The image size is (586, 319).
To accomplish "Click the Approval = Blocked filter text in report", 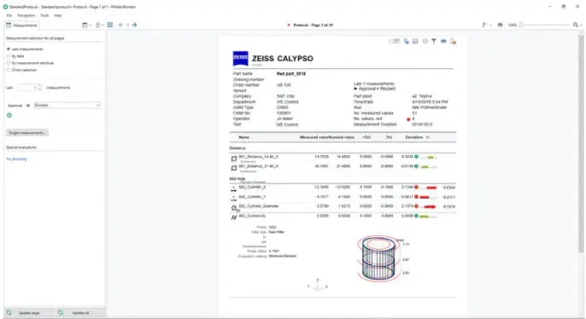I will (374, 89).
